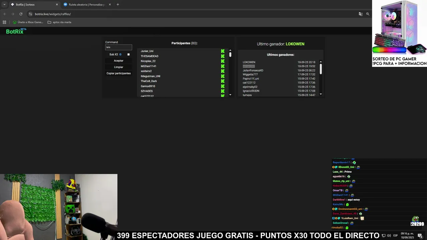Open the aptos sta marta bookmark folder

tap(59, 22)
